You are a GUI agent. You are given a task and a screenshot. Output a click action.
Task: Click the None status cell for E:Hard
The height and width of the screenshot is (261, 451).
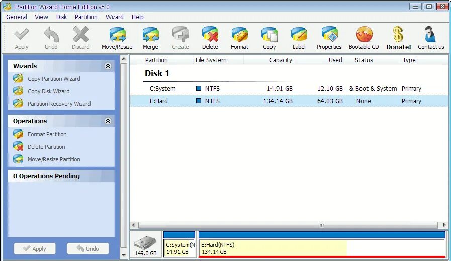(x=364, y=101)
